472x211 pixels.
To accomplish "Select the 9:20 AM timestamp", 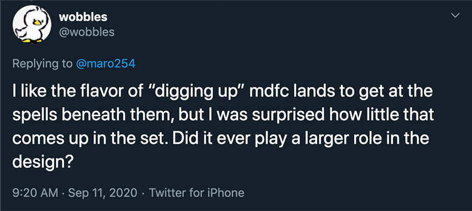I will [x=36, y=192].
